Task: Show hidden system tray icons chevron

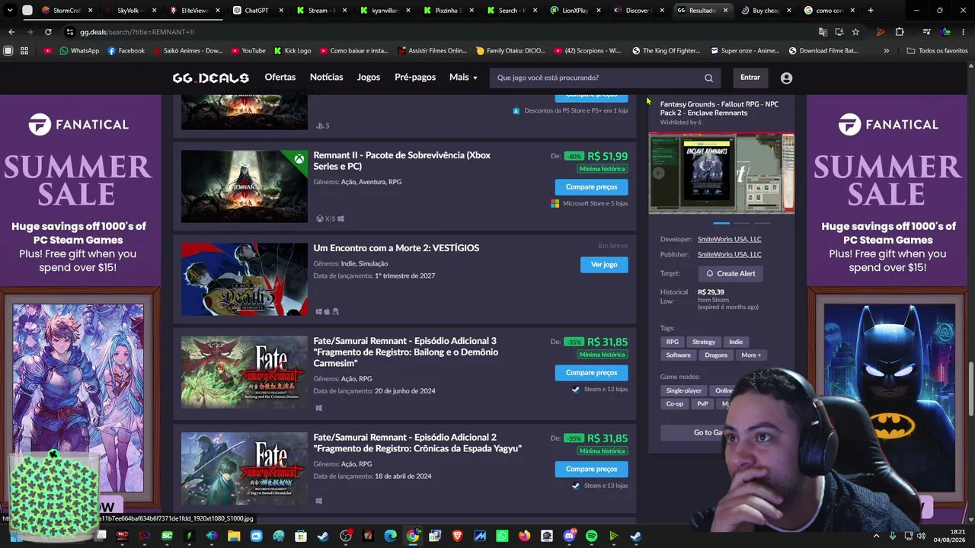Action: [876, 536]
